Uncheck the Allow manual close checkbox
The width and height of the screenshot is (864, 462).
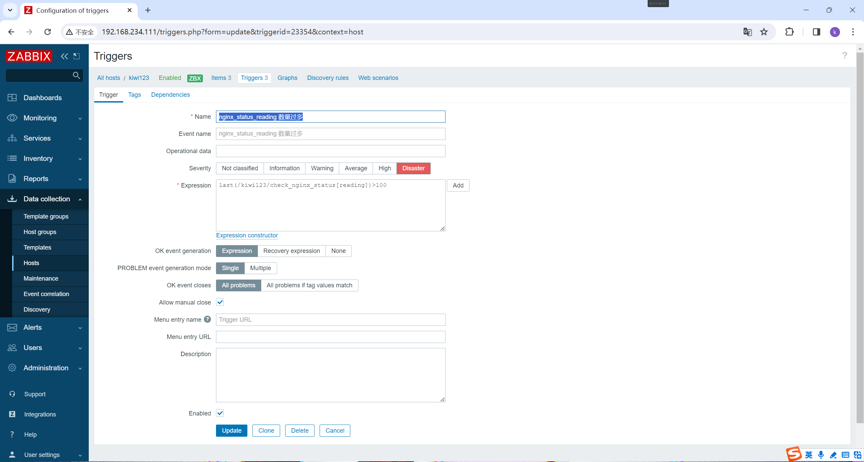[220, 302]
